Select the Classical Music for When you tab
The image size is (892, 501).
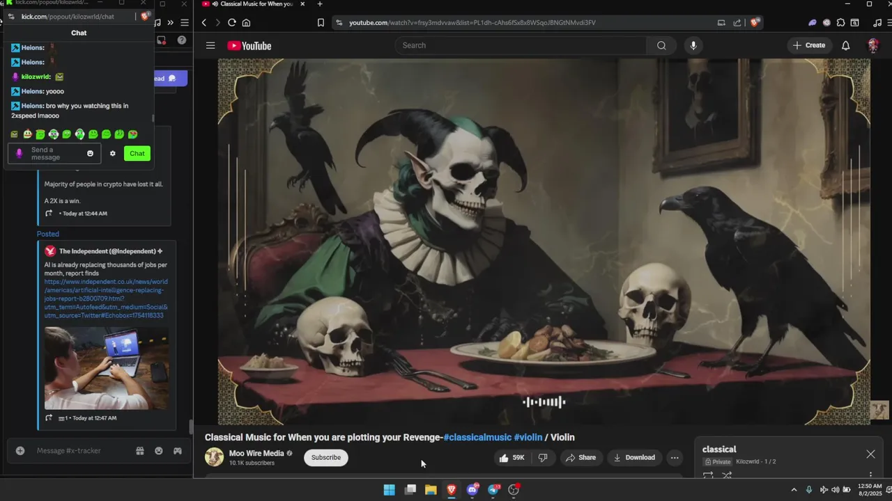pos(255,4)
